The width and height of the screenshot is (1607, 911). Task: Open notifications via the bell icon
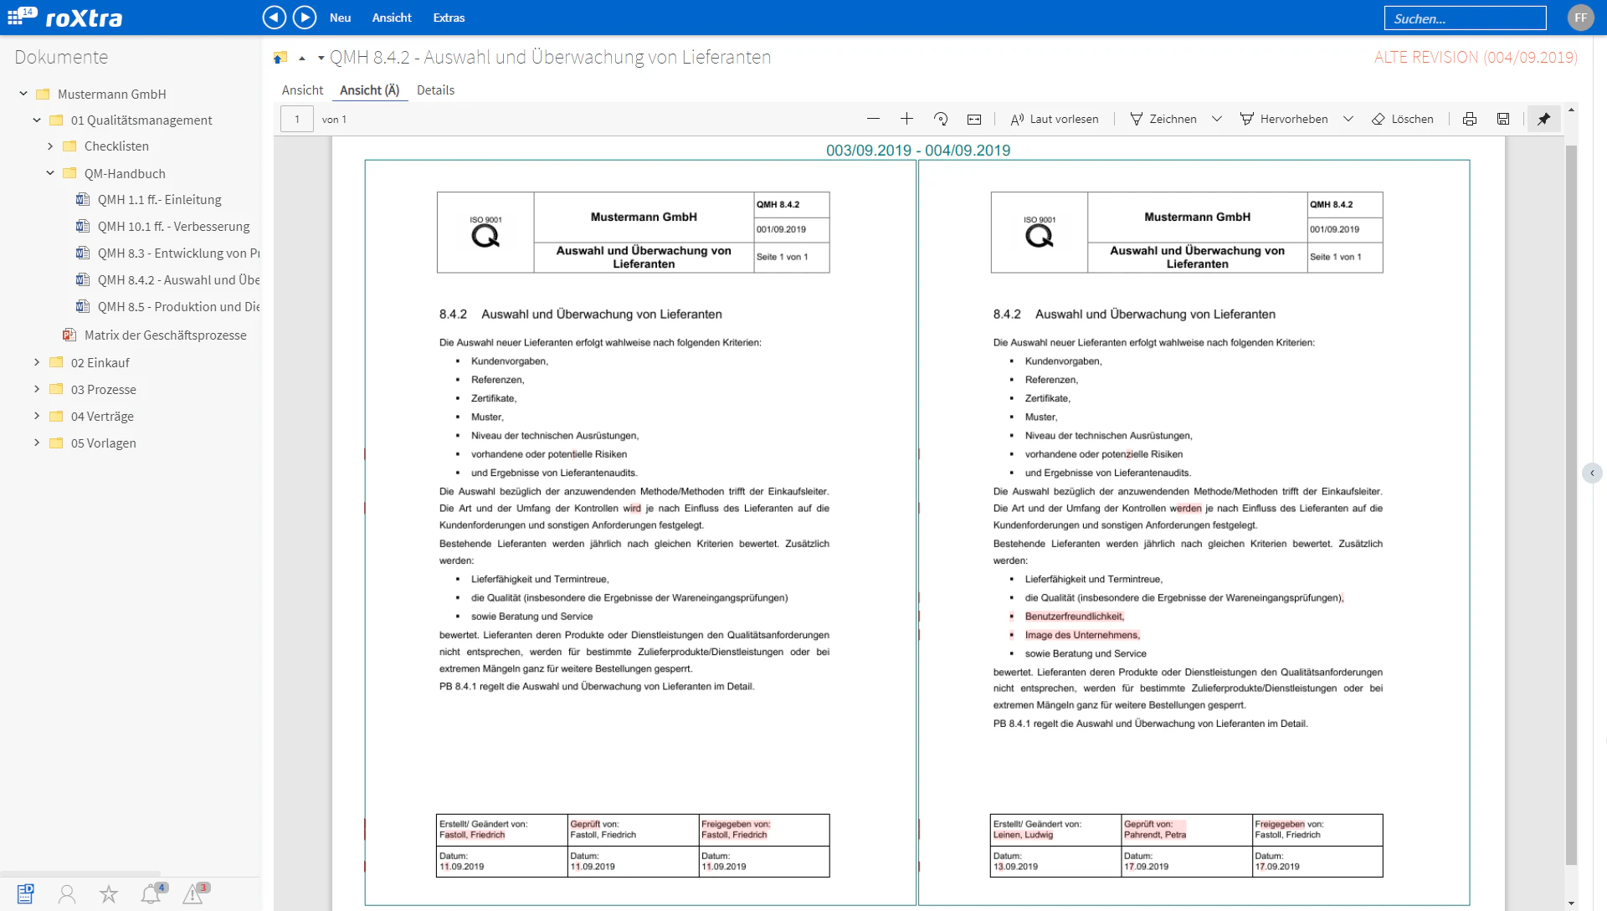(x=151, y=893)
